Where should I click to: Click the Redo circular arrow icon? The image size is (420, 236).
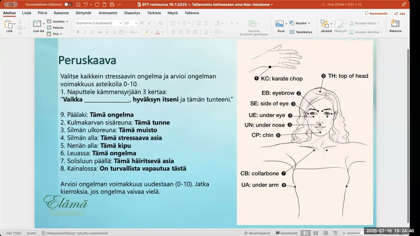click(97, 4)
